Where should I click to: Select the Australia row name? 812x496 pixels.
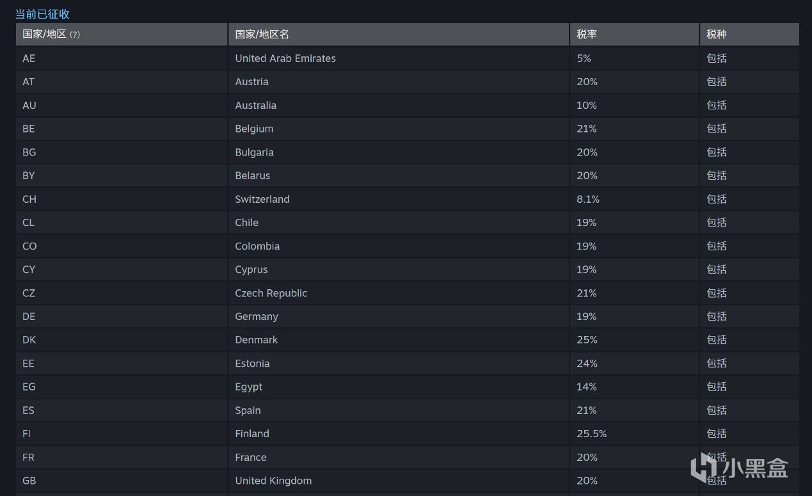click(256, 105)
